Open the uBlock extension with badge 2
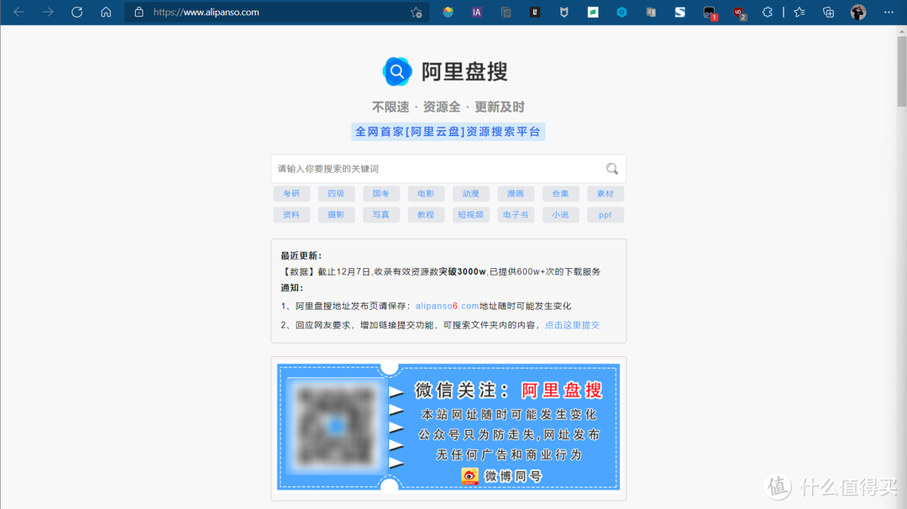 click(x=739, y=13)
